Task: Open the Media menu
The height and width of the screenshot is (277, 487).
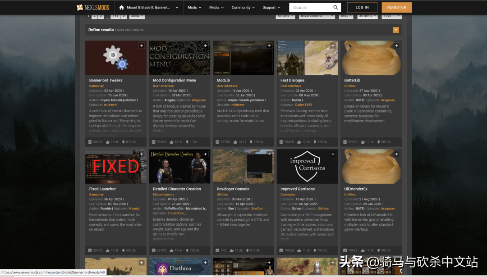Action: pyautogui.click(x=216, y=8)
